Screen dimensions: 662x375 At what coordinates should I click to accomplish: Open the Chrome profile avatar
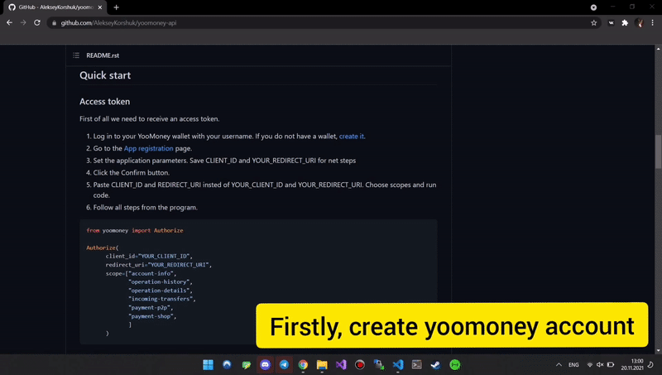pyautogui.click(x=639, y=23)
